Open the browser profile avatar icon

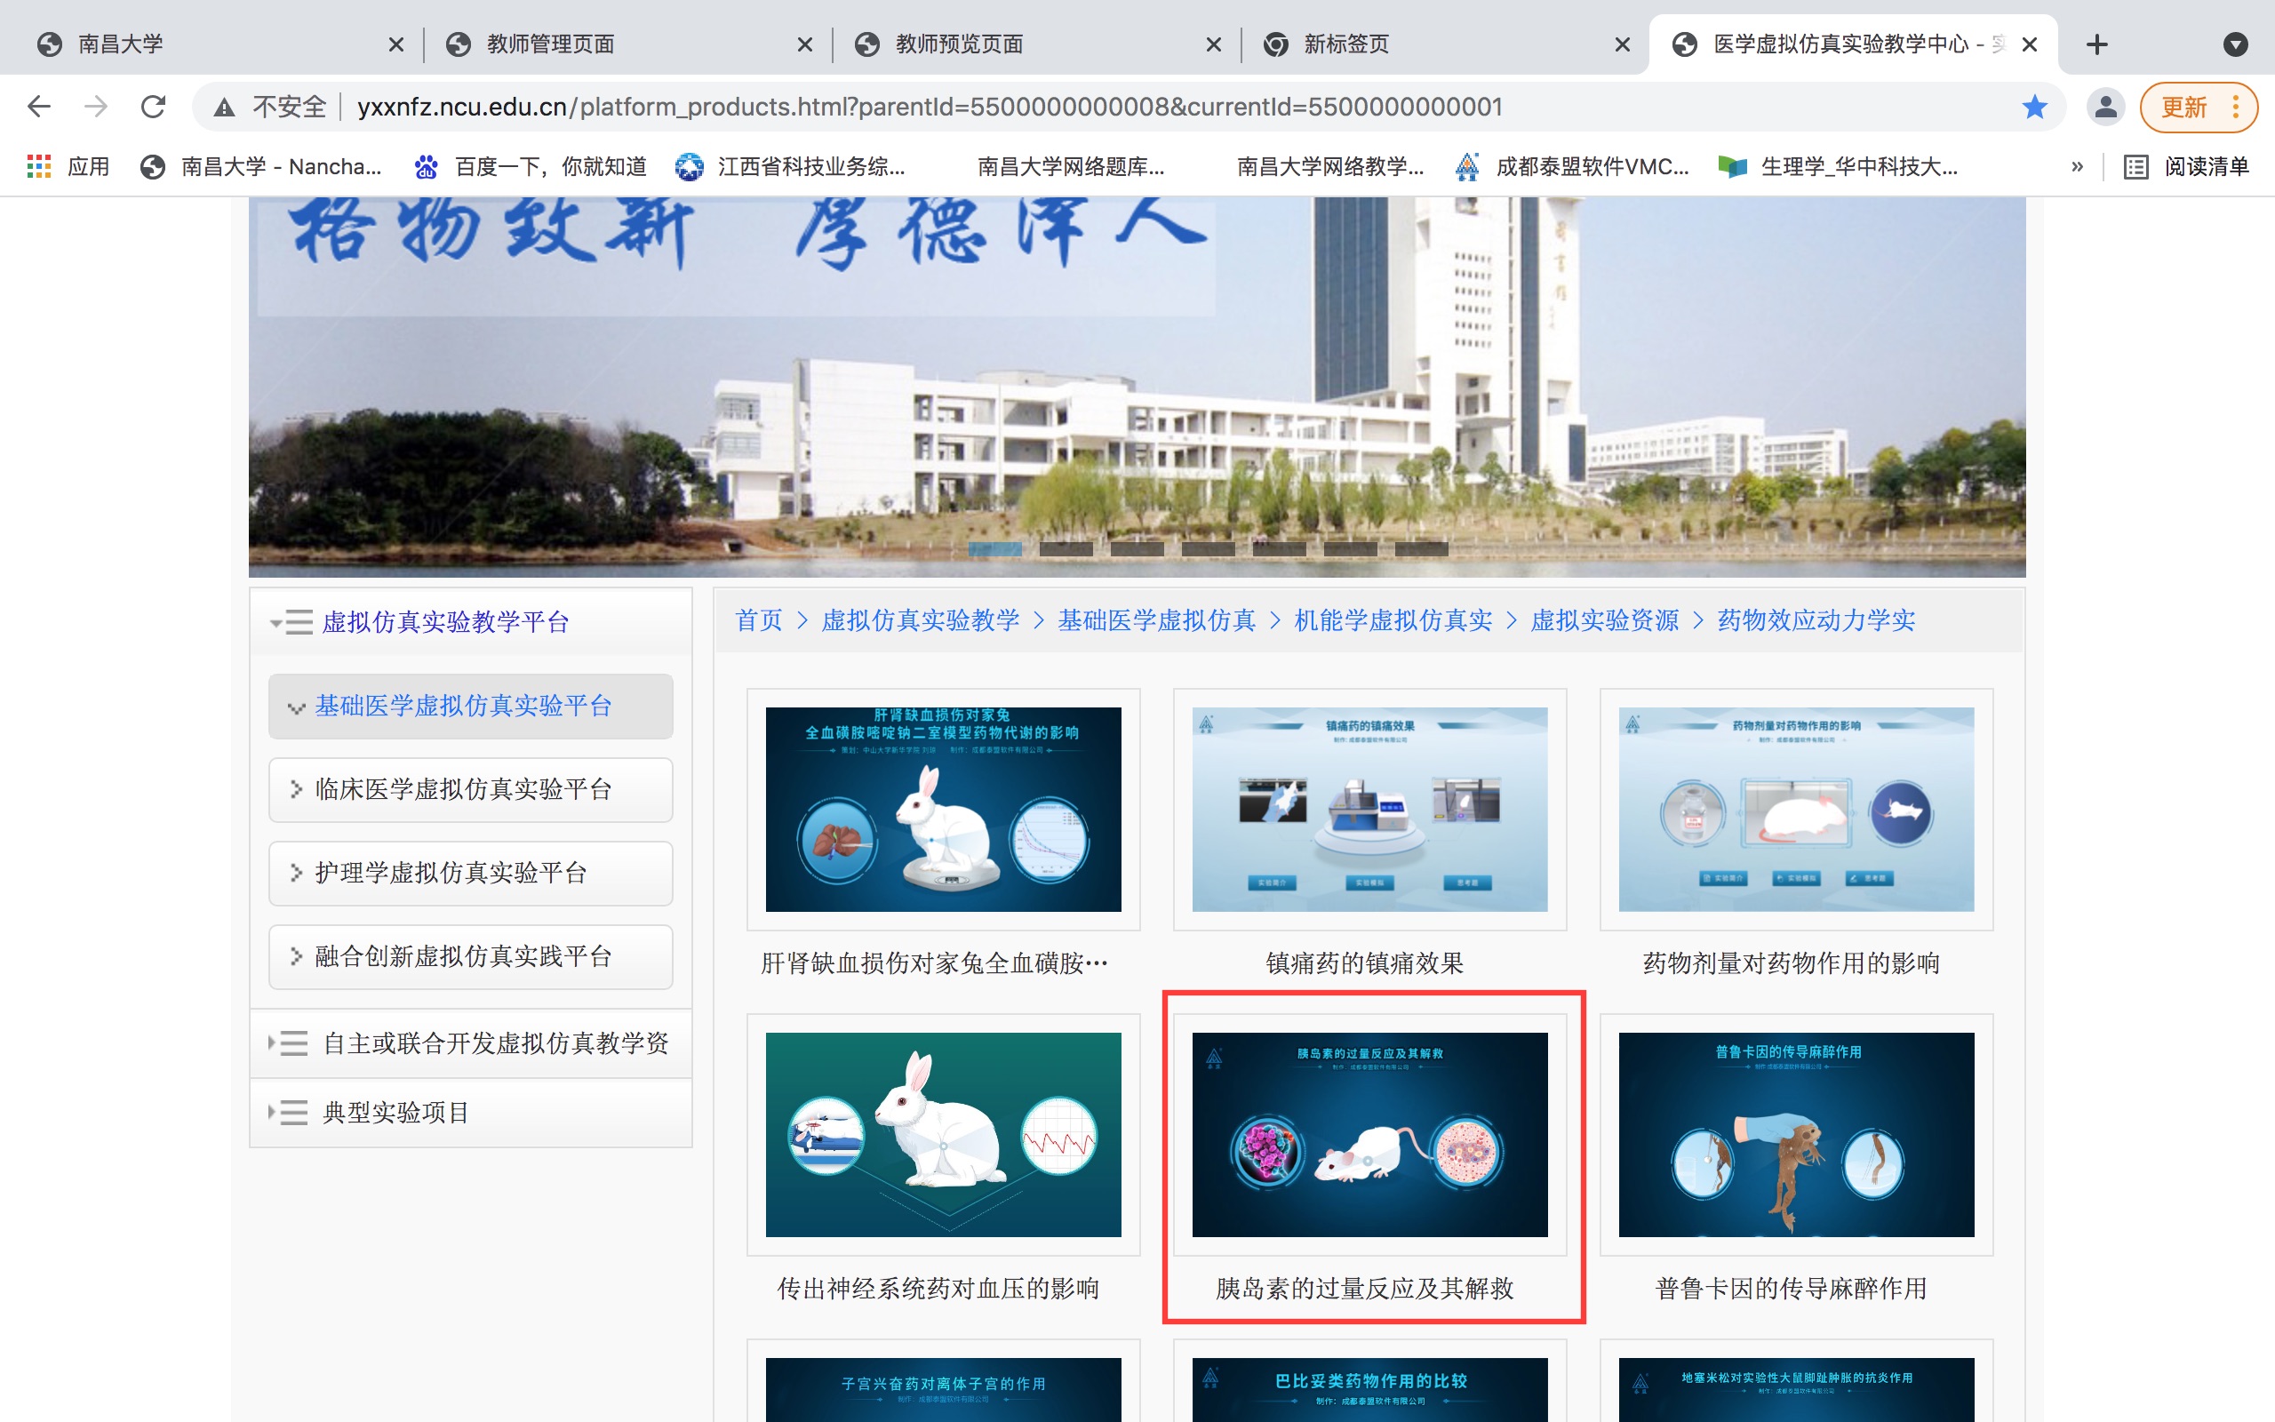(x=2106, y=108)
